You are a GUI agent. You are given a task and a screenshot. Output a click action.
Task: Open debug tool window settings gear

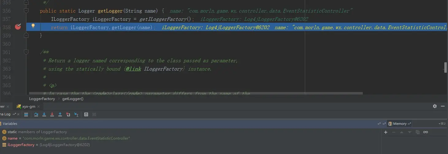(435, 106)
